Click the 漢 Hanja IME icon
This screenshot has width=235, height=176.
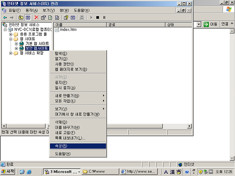172,172
